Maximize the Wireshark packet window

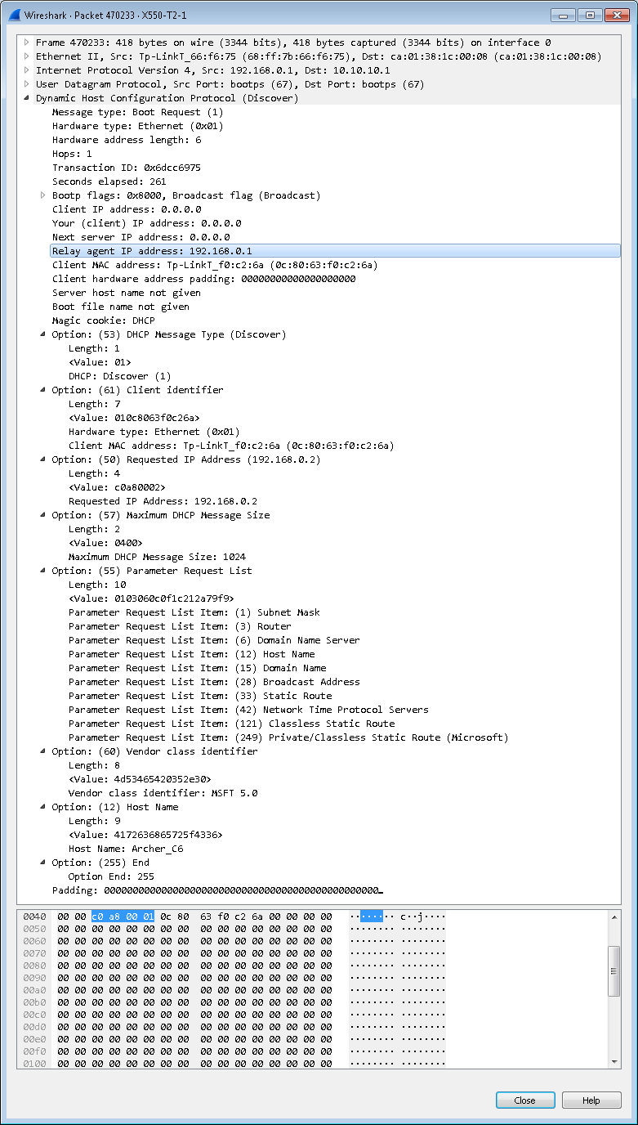(589, 15)
